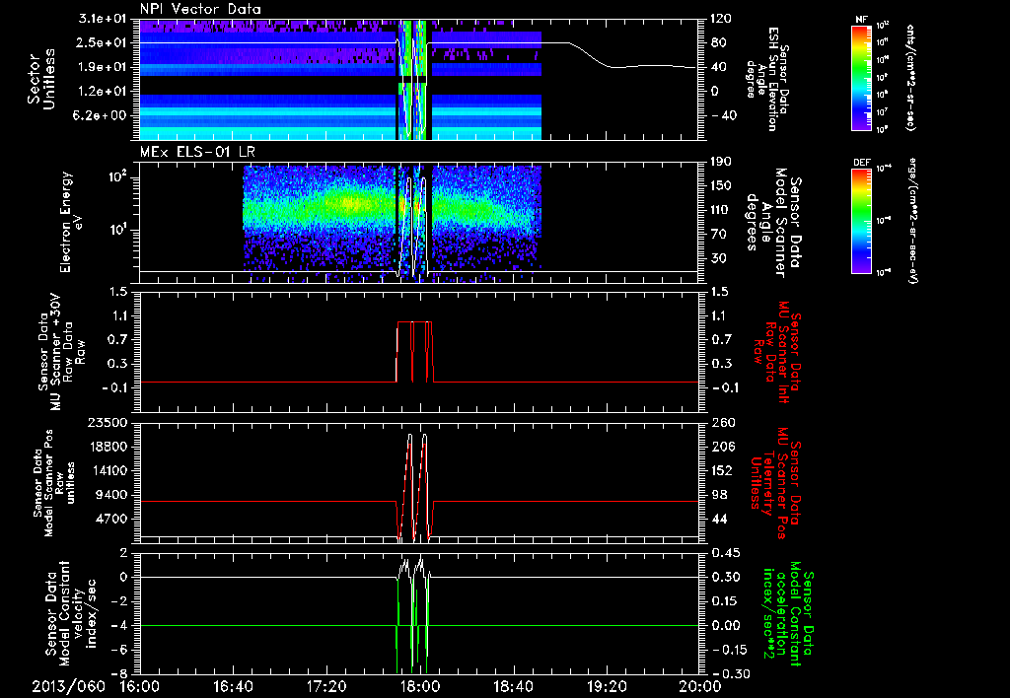
Task: Select the 'Electron Energy eV' axis title
Action: [x=73, y=222]
